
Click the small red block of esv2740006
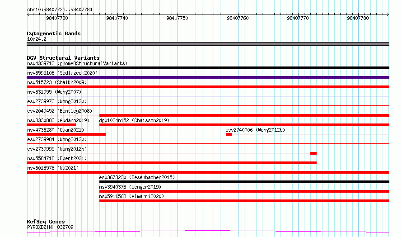(x=229, y=134)
